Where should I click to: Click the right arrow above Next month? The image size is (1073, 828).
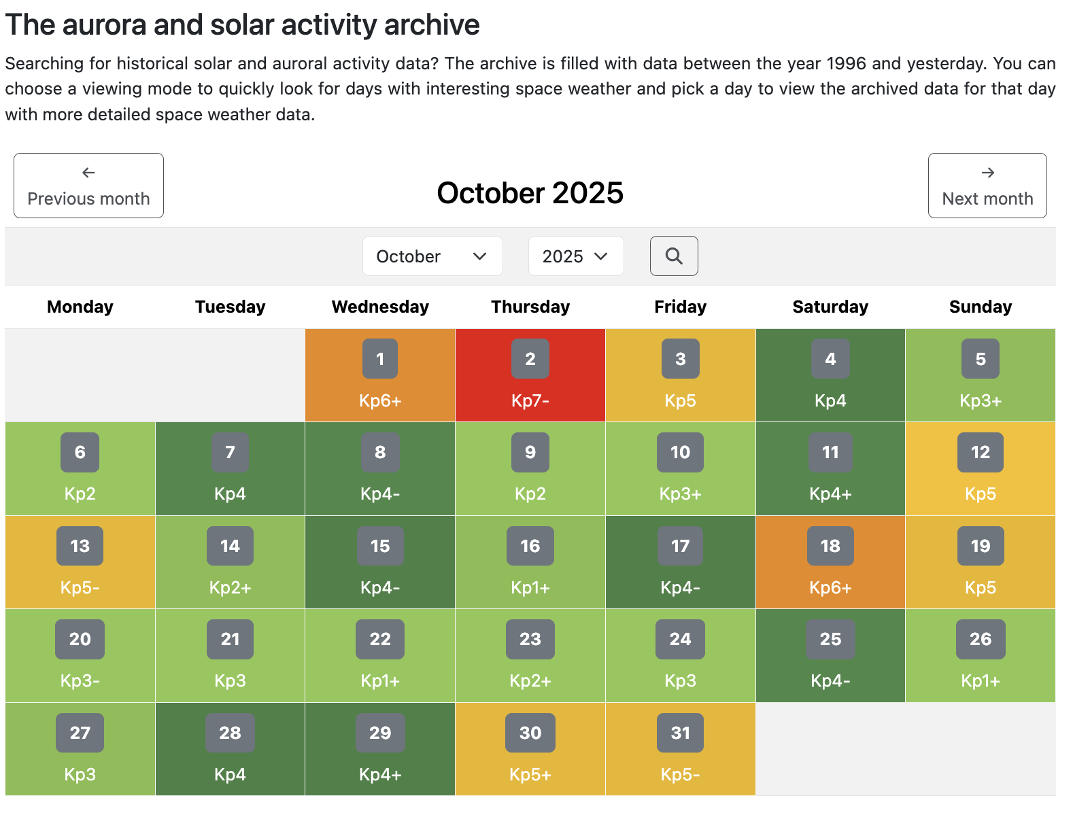[x=987, y=173]
